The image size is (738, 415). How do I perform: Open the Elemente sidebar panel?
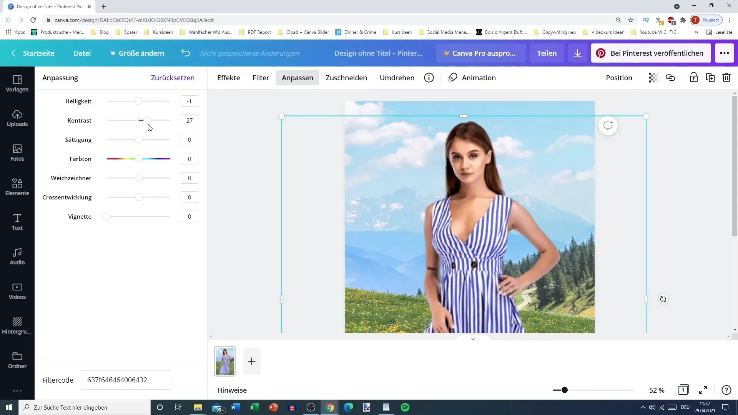click(x=17, y=187)
